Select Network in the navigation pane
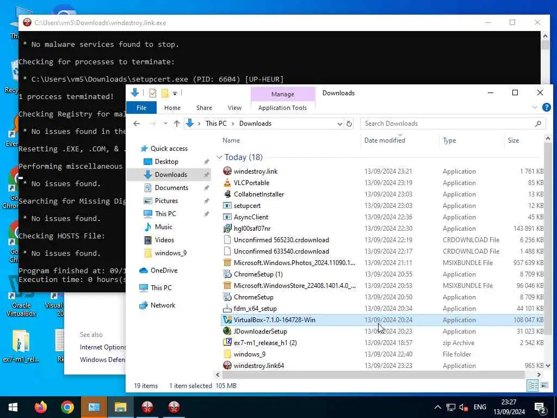 [163, 305]
